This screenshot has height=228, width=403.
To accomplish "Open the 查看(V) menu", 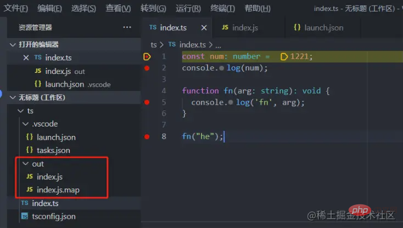I will click(x=118, y=8).
